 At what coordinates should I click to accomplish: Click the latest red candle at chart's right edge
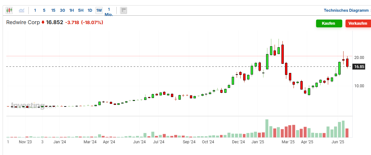coord(347,63)
